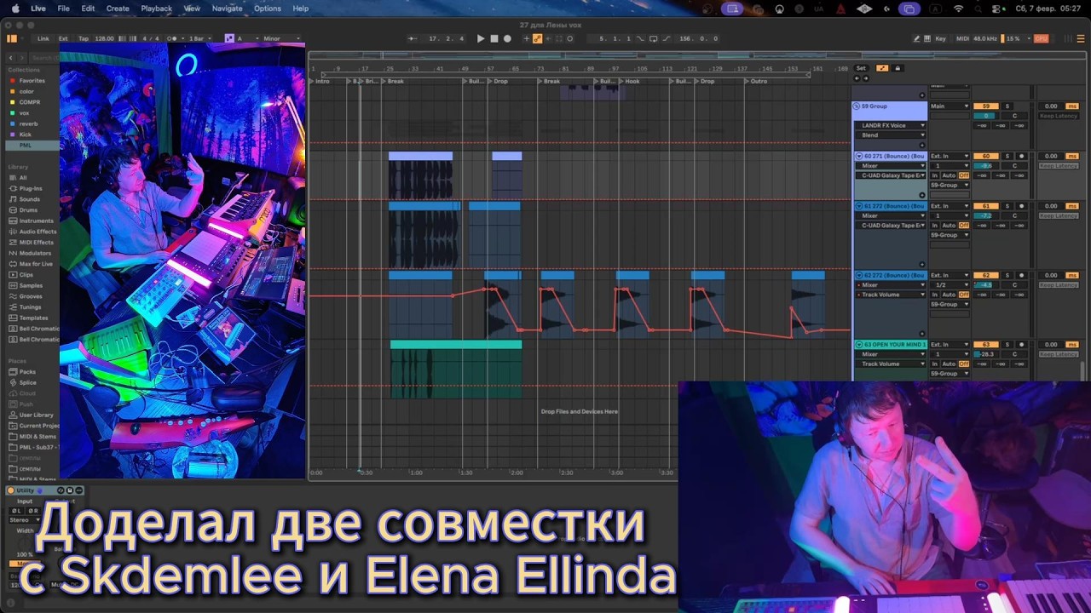Image resolution: width=1091 pixels, height=613 pixels.
Task: Select Splice in browser Places
Action: click(x=28, y=383)
